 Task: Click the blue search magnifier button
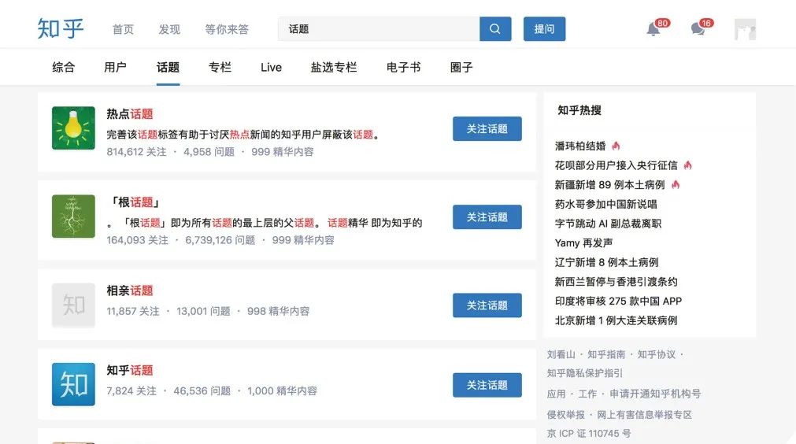(495, 29)
